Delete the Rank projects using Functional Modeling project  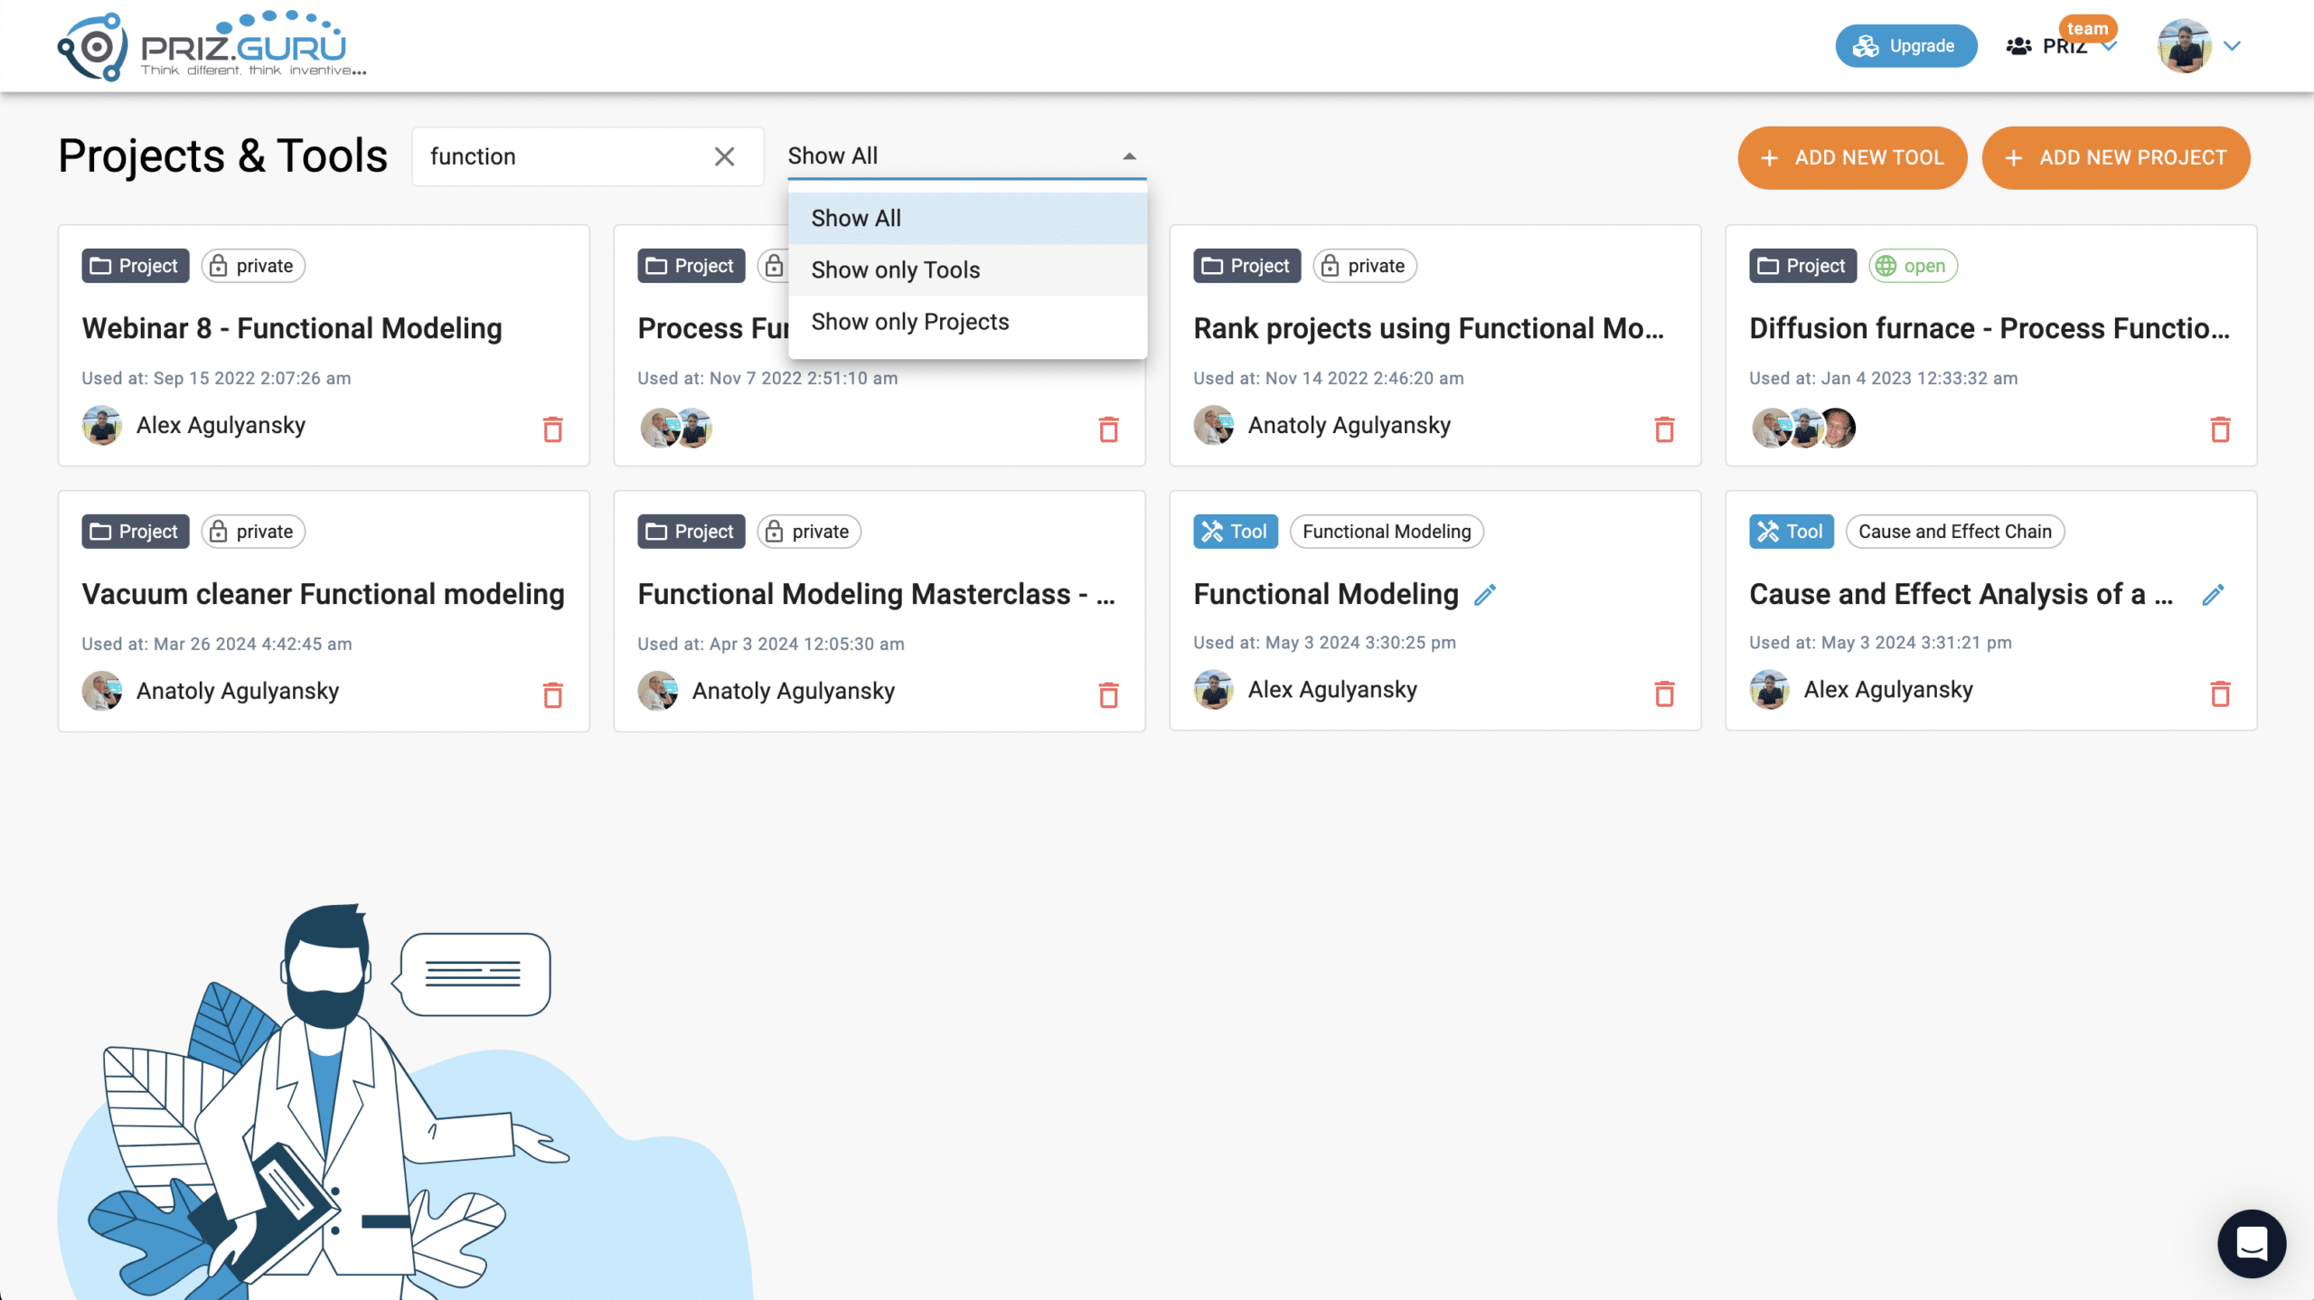tap(1664, 430)
